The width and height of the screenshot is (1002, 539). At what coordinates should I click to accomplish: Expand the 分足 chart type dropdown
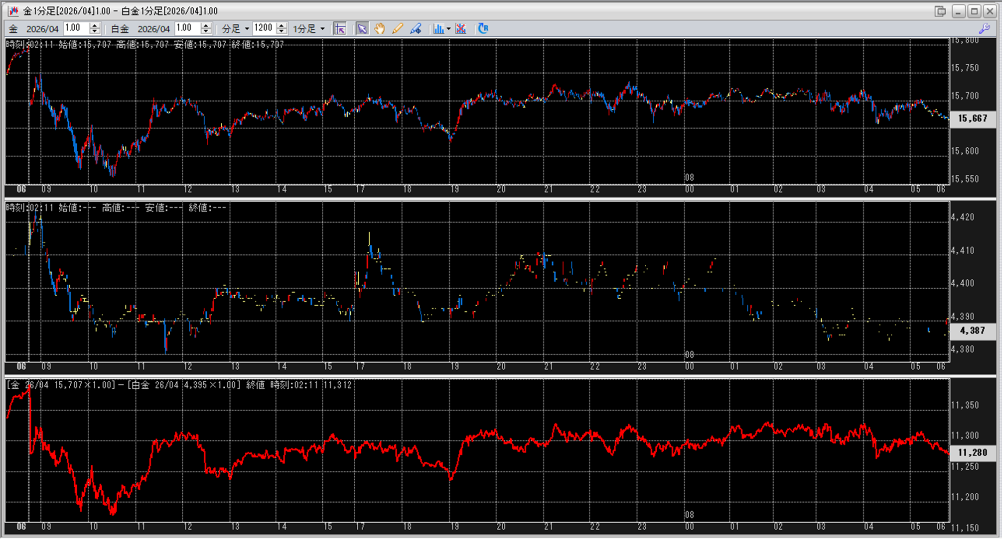(x=247, y=29)
